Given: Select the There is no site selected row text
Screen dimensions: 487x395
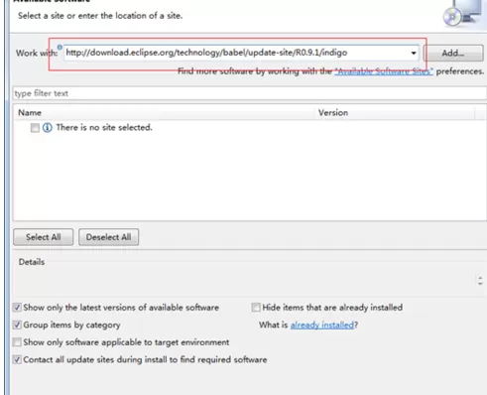Looking at the screenshot, I should click(x=104, y=127).
